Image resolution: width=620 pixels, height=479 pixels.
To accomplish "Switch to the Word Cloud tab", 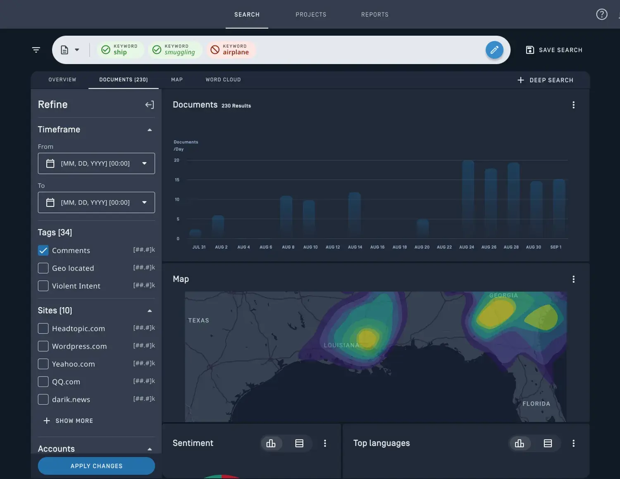I will (223, 79).
